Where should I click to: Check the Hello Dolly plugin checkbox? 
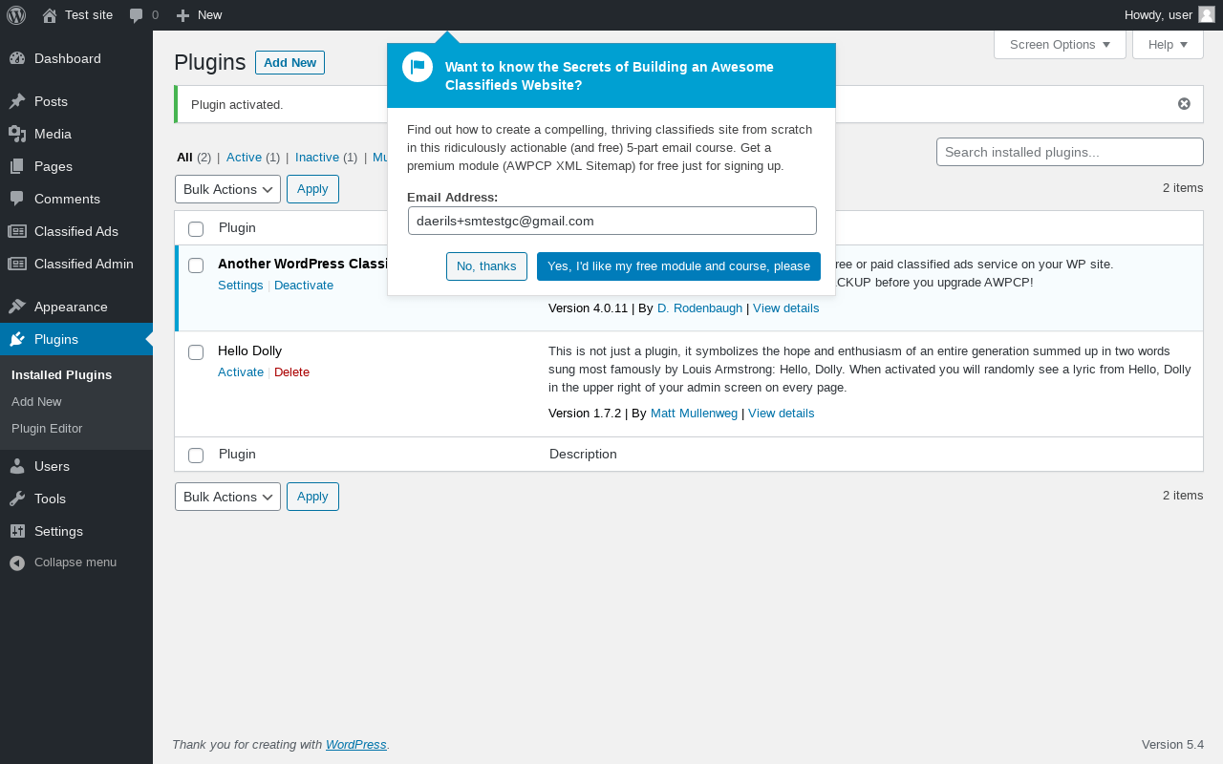[x=196, y=351]
